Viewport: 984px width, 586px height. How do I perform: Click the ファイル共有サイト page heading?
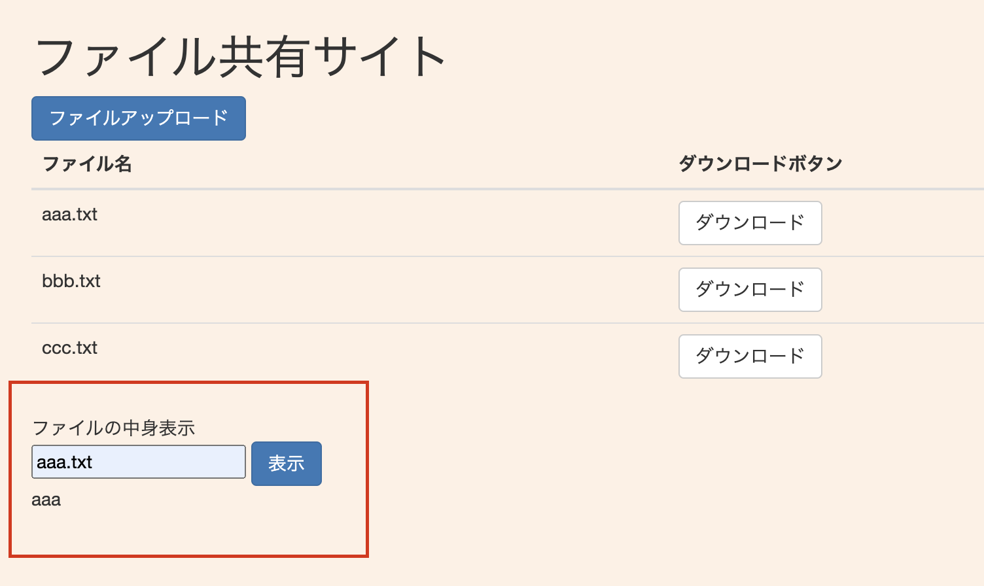click(x=240, y=58)
